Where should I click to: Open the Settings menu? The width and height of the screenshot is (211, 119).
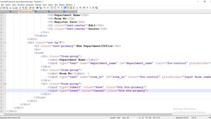pyautogui.click(x=38, y=5)
